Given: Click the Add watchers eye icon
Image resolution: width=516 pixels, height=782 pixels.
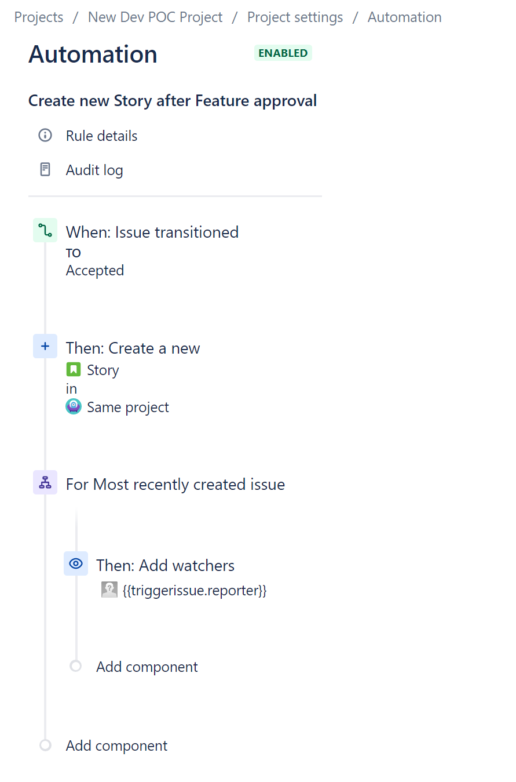Looking at the screenshot, I should tap(75, 563).
